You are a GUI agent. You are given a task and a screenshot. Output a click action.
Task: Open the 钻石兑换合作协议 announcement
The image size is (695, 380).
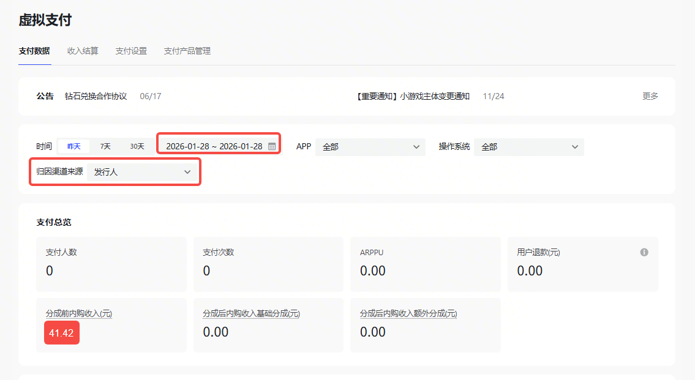96,96
